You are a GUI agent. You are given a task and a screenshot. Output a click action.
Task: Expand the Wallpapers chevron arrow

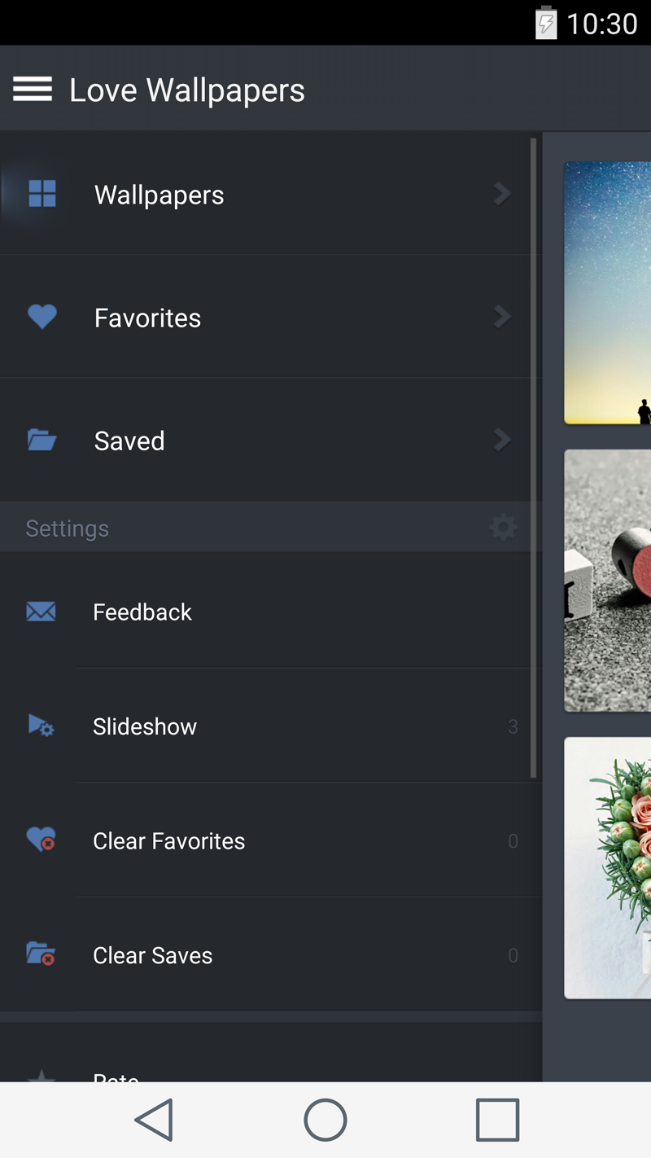pyautogui.click(x=502, y=194)
